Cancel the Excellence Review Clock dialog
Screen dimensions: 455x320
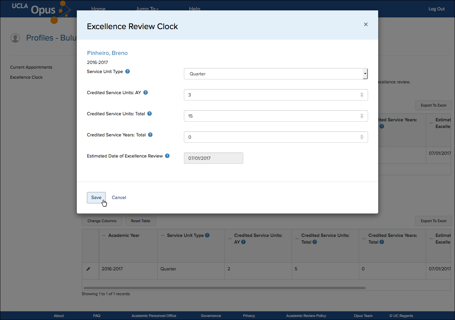coord(119,198)
